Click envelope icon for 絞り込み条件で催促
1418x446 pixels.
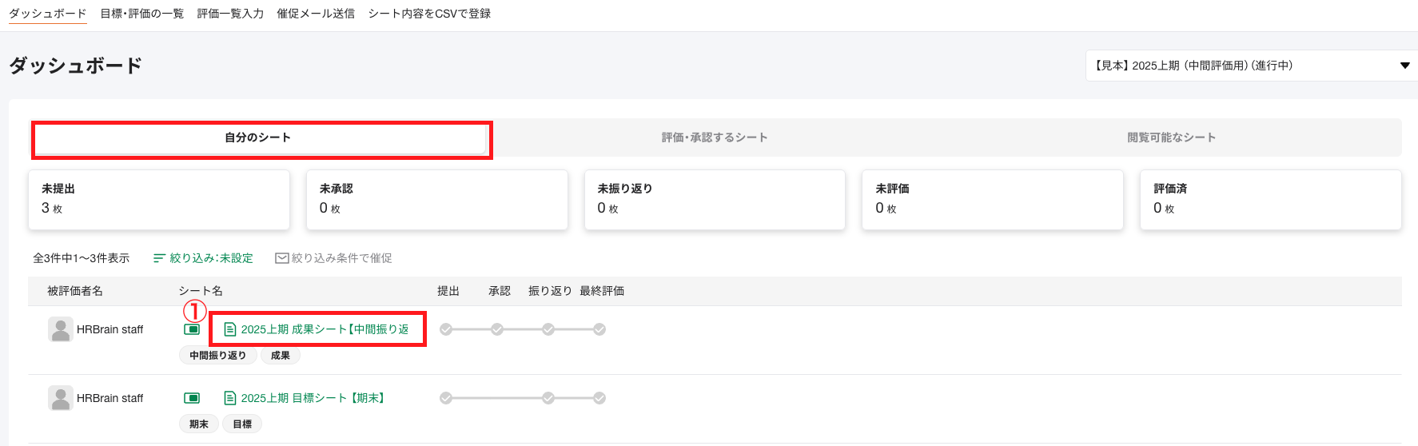[x=281, y=258]
